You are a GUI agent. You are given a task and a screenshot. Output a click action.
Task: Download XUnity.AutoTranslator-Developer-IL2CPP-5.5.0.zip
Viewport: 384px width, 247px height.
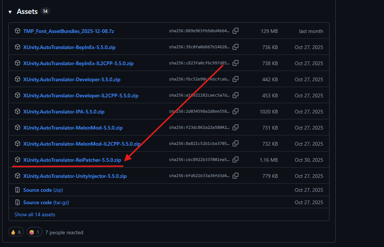pyautogui.click(x=81, y=96)
